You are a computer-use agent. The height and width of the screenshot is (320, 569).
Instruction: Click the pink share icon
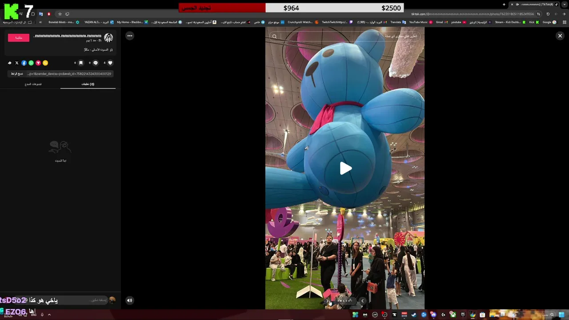(38, 63)
